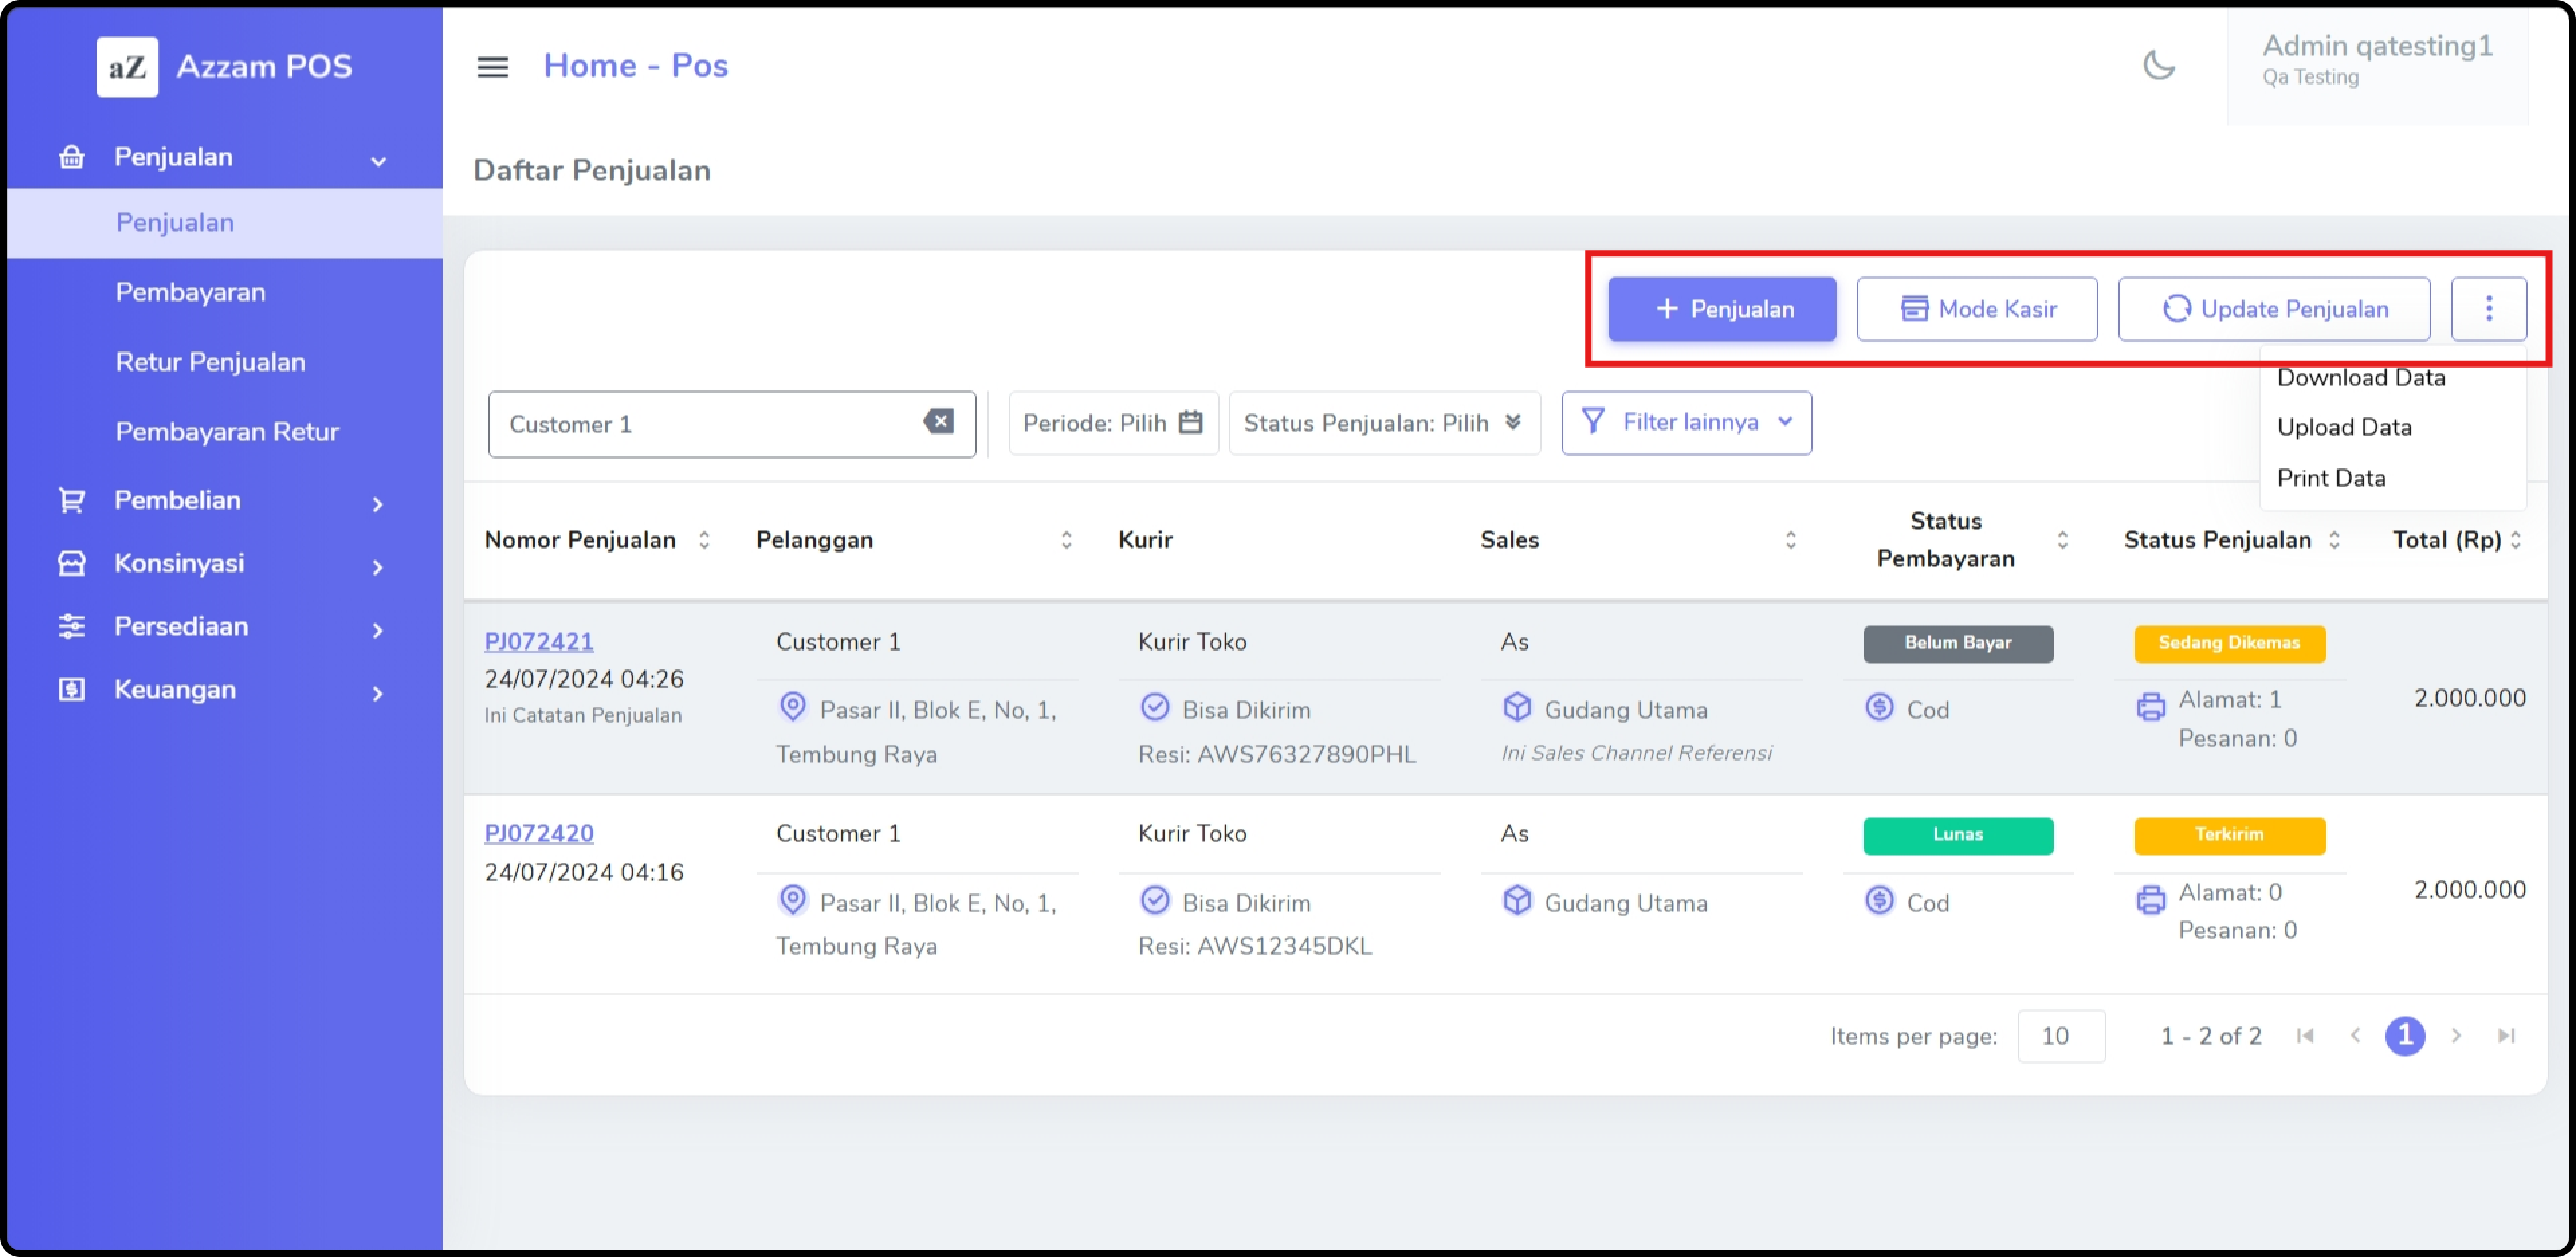Sort by Total (Rp) column

pos(2516,540)
